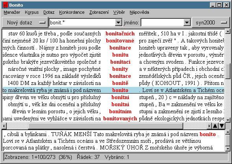Click the horizontal scrollbar thumb

(x=106, y=126)
